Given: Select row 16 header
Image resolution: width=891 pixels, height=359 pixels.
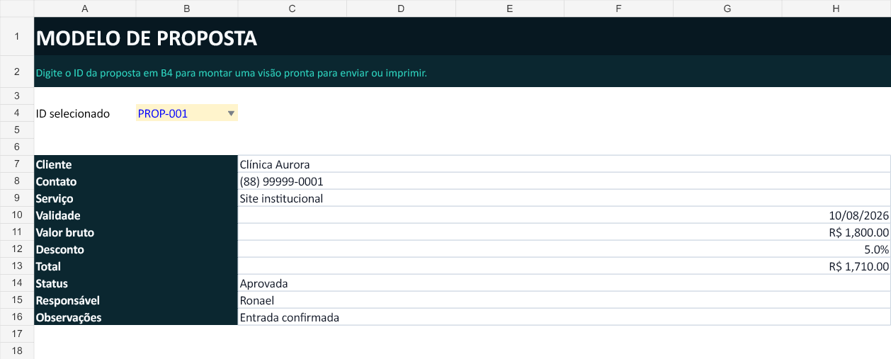Looking at the screenshot, I should point(17,317).
